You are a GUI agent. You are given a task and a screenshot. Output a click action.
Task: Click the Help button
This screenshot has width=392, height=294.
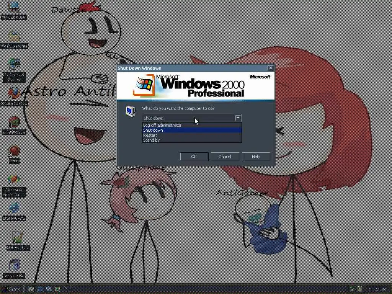click(256, 157)
